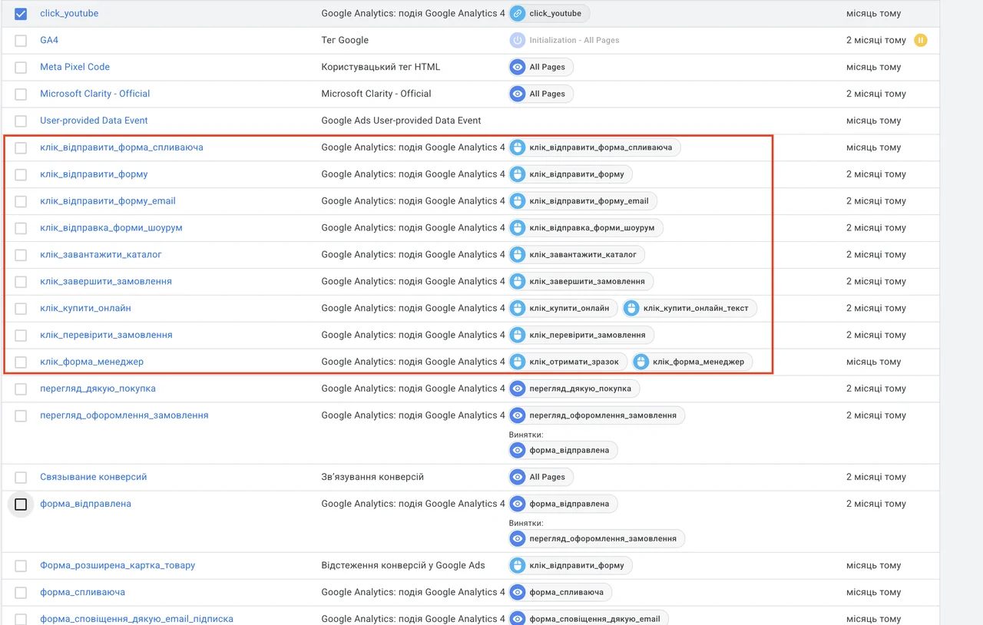Open trigger chip клік_завантажити_каталог
The width and height of the screenshot is (983, 625).
(x=577, y=255)
